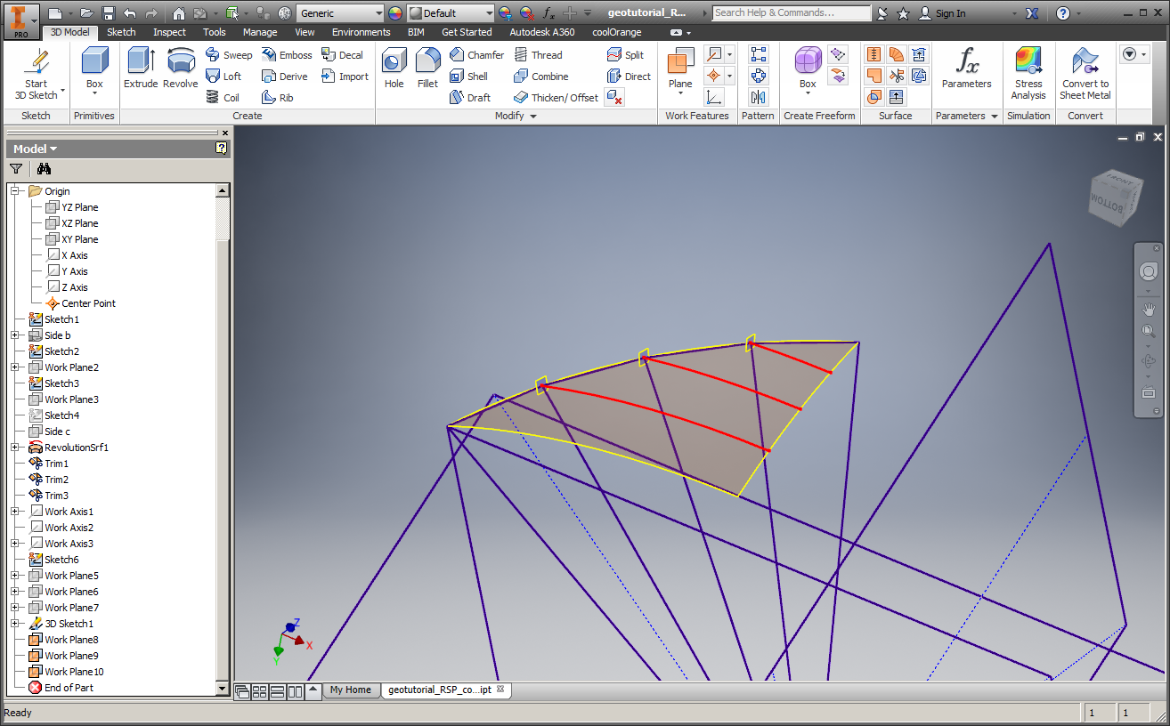Open the Find binoculars in browser
The image size is (1170, 726).
pyautogui.click(x=44, y=169)
